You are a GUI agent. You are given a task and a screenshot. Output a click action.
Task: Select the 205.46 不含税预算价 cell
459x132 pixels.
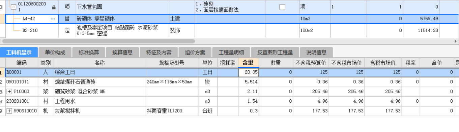point(311,92)
